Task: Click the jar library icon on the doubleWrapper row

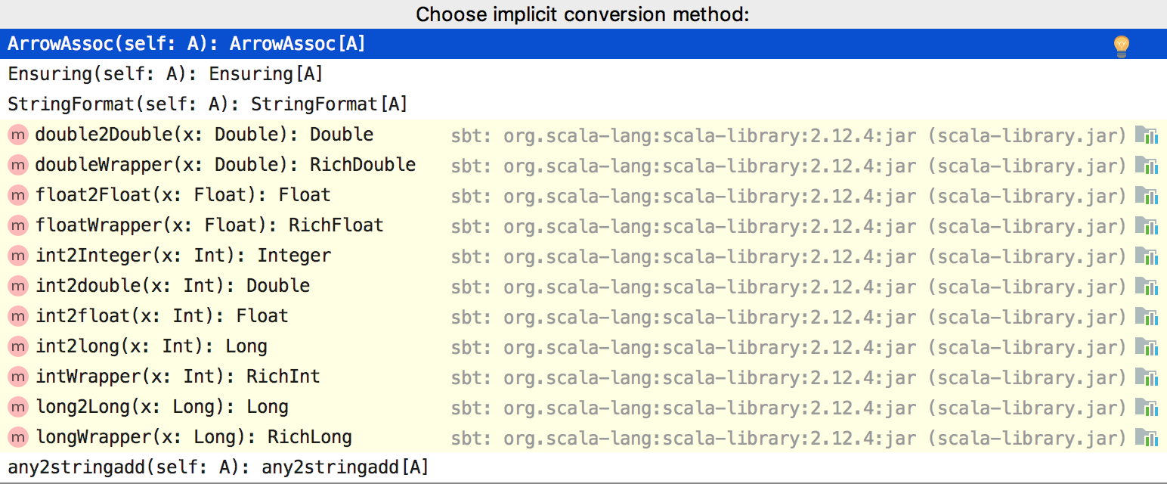Action: [x=1148, y=165]
